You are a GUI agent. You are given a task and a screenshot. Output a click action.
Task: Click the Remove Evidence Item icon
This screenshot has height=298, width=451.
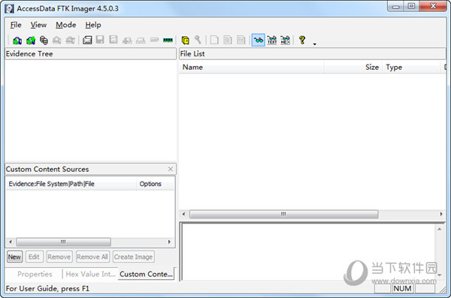pos(57,41)
